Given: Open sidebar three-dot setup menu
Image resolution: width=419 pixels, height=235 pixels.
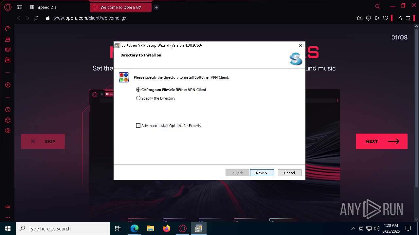Looking at the screenshot, I should (8, 217).
